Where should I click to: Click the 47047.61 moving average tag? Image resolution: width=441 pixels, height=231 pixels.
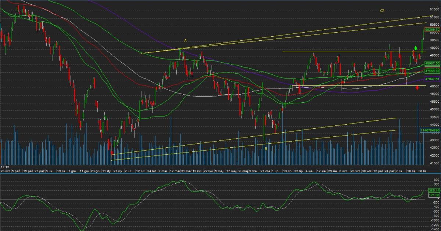click(432, 79)
